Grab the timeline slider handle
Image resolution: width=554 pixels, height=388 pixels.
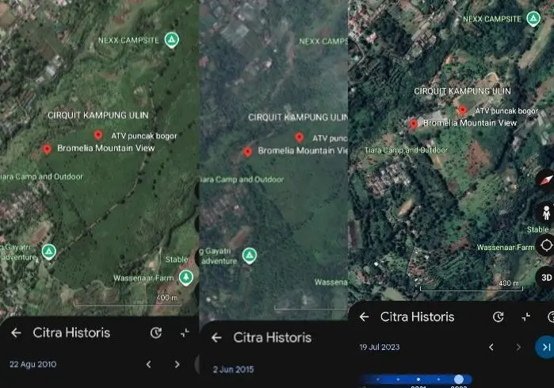click(x=459, y=379)
